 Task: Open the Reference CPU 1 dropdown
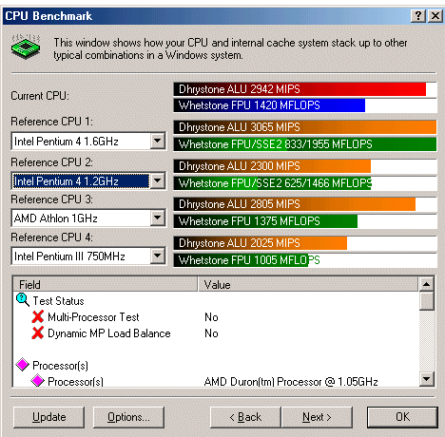[158, 141]
